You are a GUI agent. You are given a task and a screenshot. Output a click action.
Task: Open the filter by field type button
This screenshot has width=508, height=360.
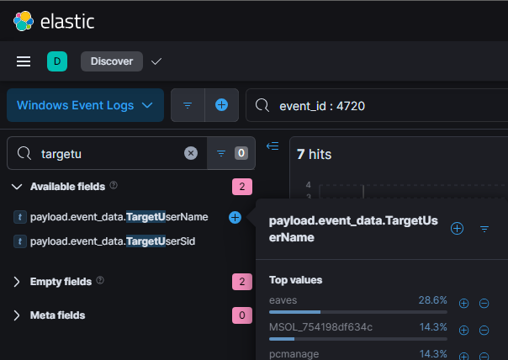pos(230,153)
